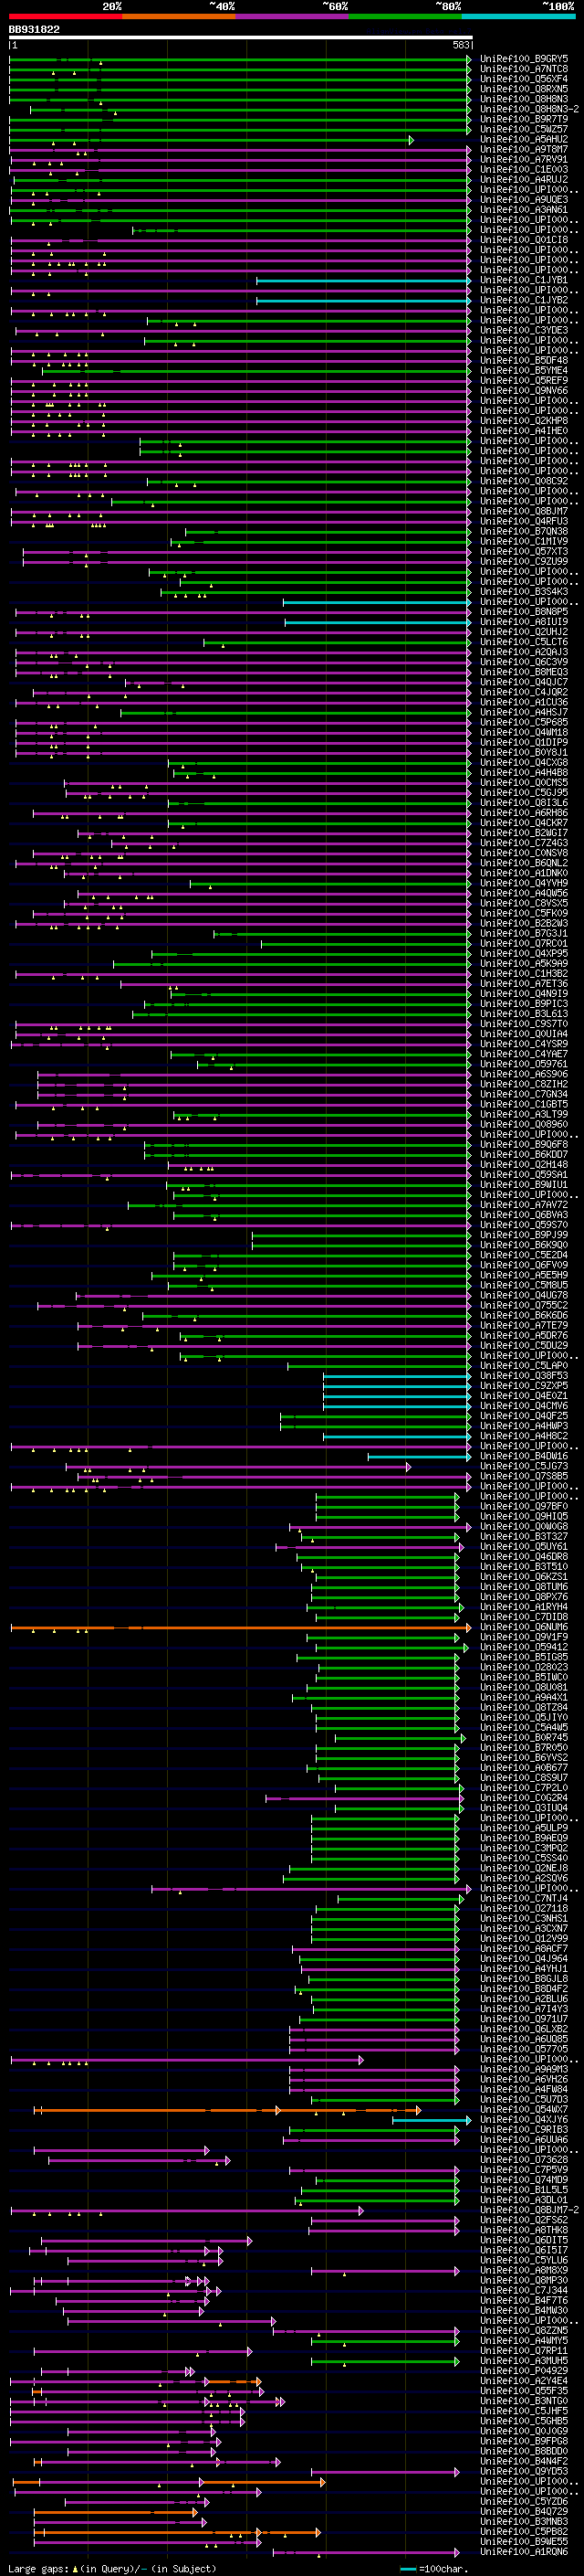Select the UniRef100_Q74MD9 label
This screenshot has height=2576, width=584.
point(524,2180)
